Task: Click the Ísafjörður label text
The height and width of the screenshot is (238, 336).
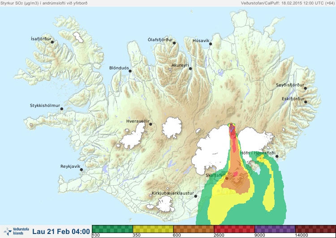Action: click(x=41, y=39)
